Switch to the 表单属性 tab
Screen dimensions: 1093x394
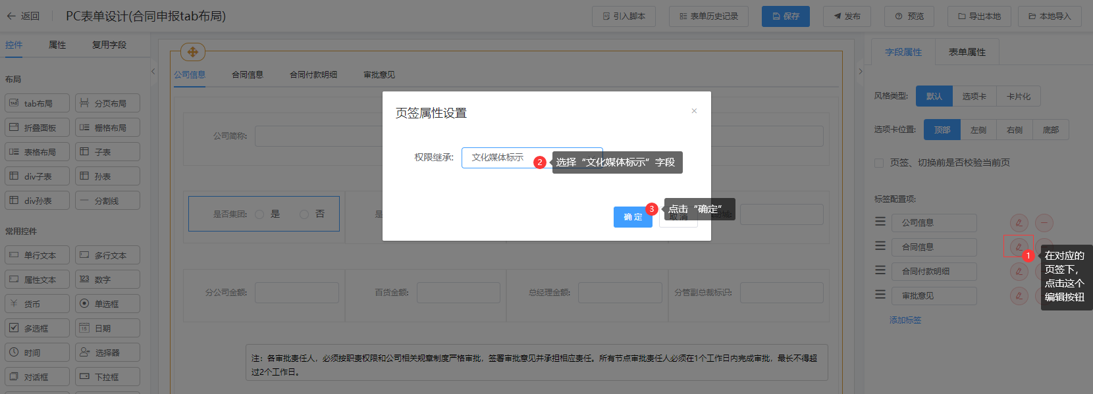(967, 52)
